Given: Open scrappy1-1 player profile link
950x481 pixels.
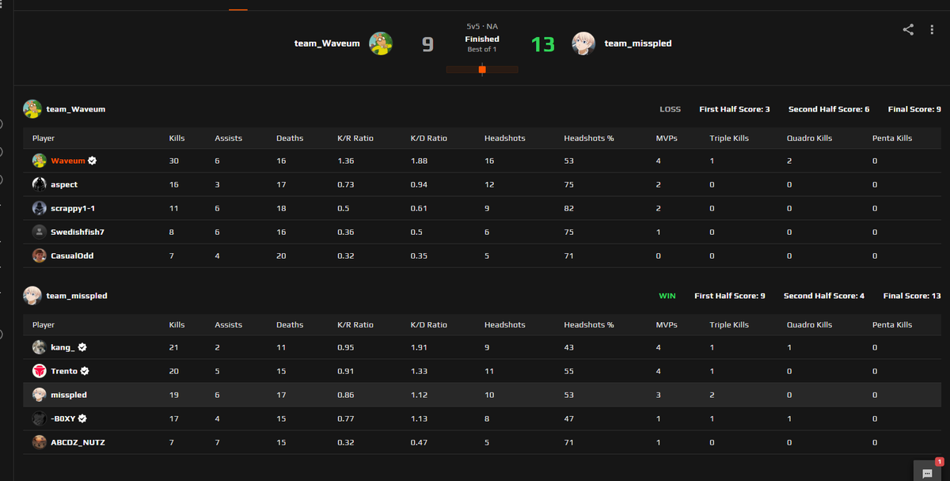Looking at the screenshot, I should tap(71, 208).
